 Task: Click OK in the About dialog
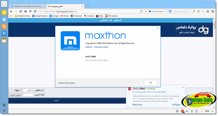[x=151, y=83]
